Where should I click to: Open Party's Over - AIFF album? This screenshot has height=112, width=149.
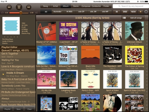(x=90, y=79)
